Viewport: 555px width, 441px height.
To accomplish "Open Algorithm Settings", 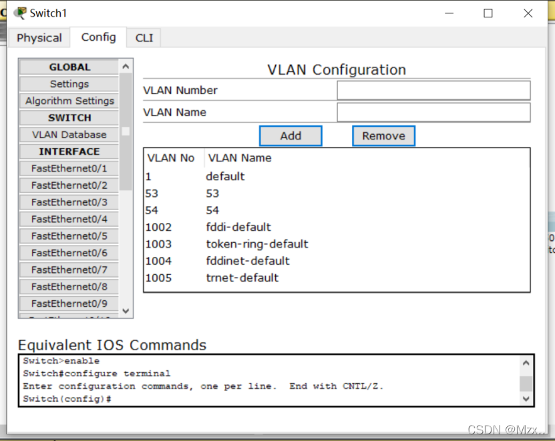I will pyautogui.click(x=69, y=101).
